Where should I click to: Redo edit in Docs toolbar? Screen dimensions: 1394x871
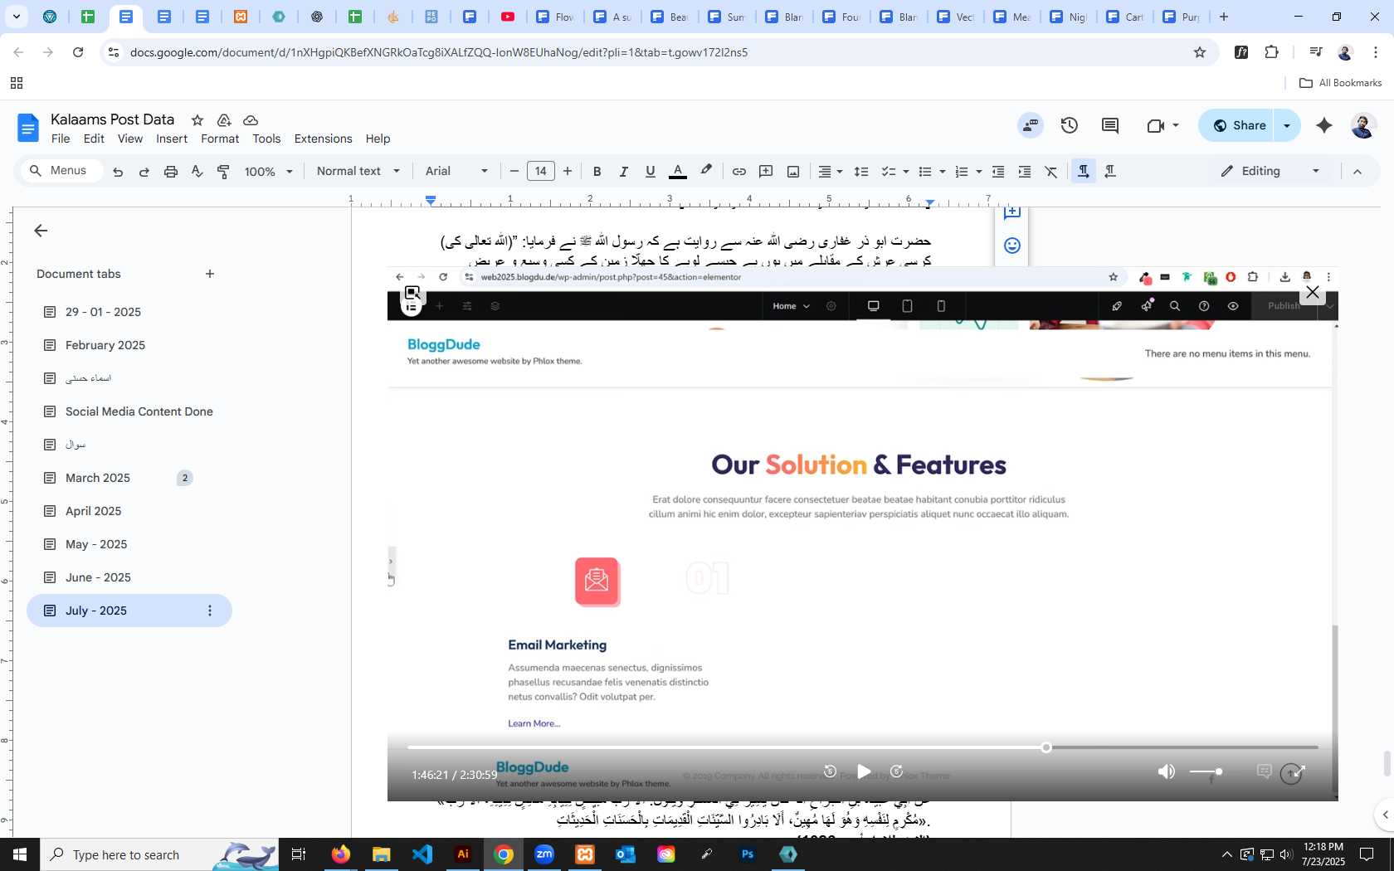[x=144, y=172]
